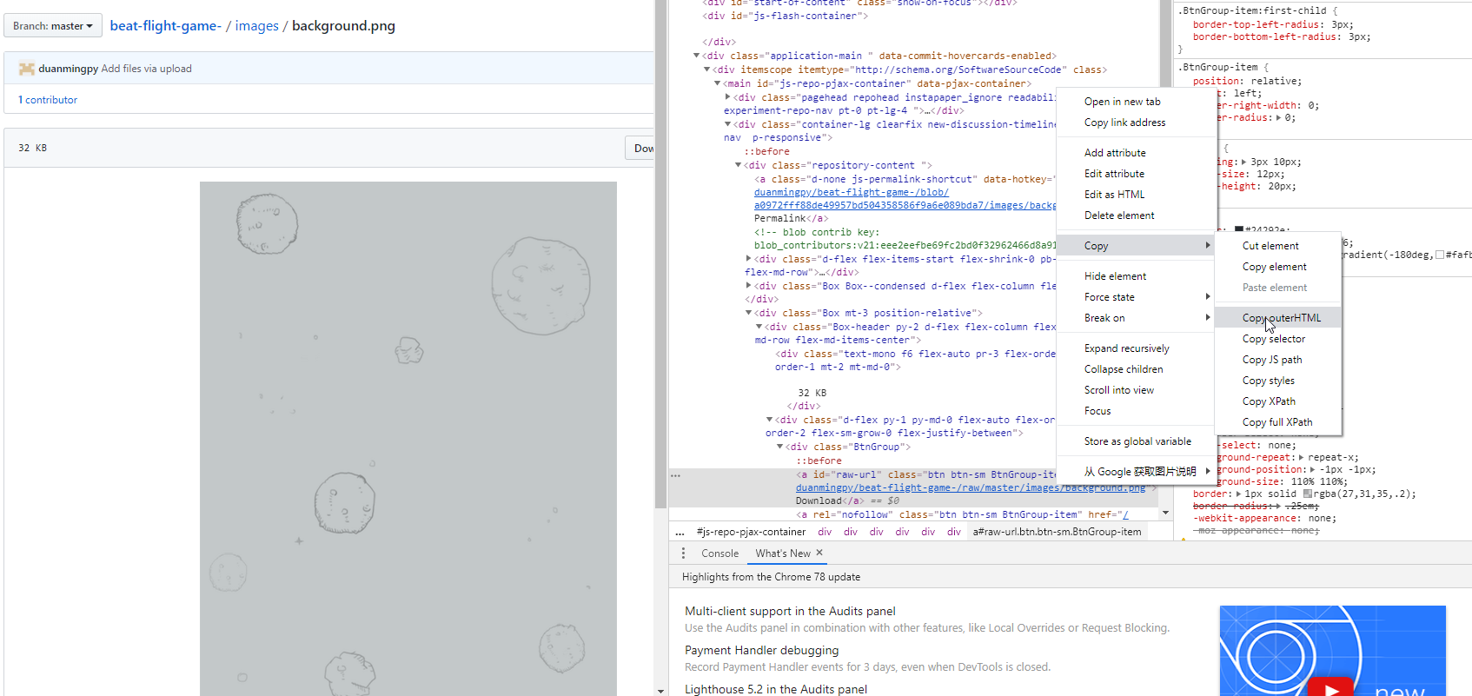Image resolution: width=1472 pixels, height=696 pixels.
Task: Open the rgba(27,31,35,.2) border color swatch
Action: 1308,494
